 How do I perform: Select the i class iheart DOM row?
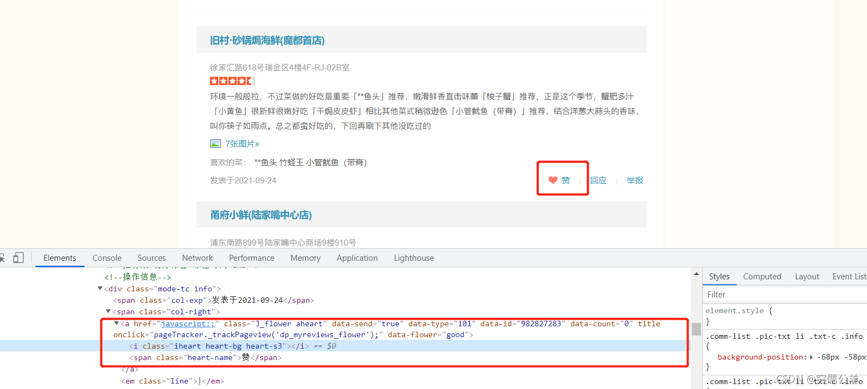[x=345, y=346]
